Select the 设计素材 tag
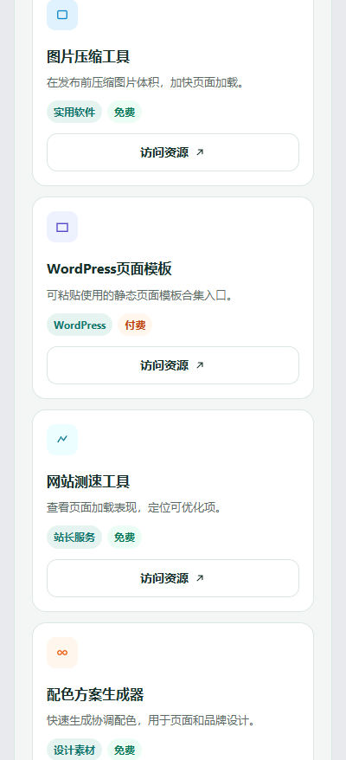Viewport: 346px width, 760px height. coord(74,750)
